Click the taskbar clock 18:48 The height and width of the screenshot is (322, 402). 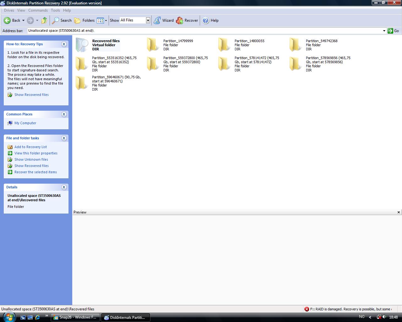pyautogui.click(x=393, y=317)
